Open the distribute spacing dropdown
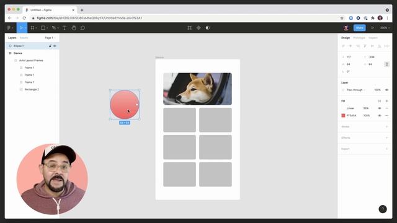The image size is (397, 223). click(x=386, y=46)
